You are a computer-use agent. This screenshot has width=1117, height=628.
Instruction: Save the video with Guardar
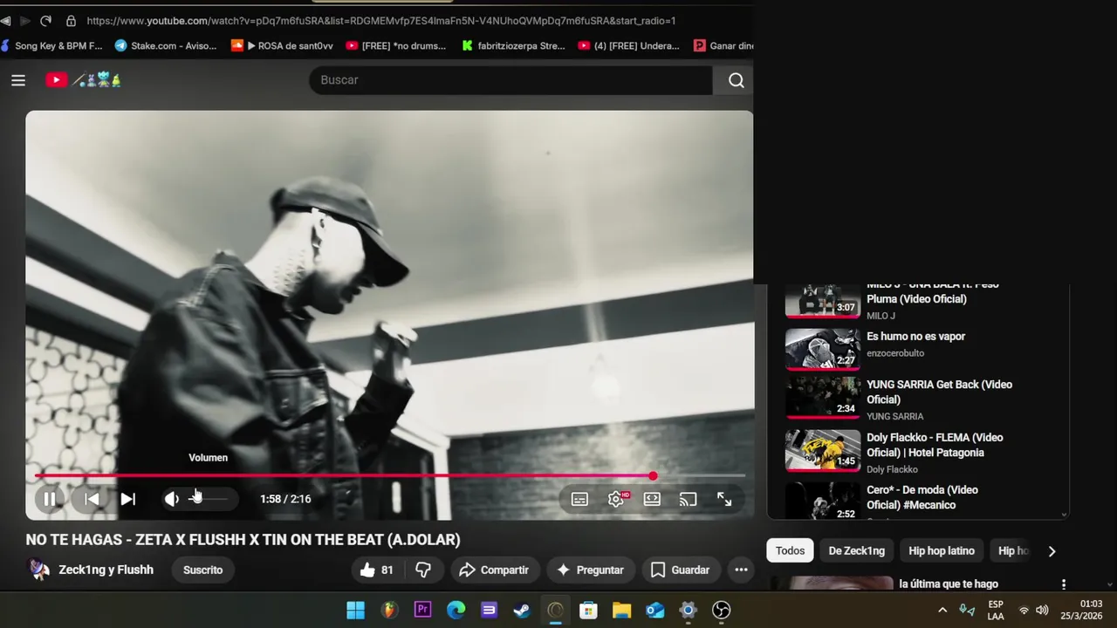click(x=680, y=570)
